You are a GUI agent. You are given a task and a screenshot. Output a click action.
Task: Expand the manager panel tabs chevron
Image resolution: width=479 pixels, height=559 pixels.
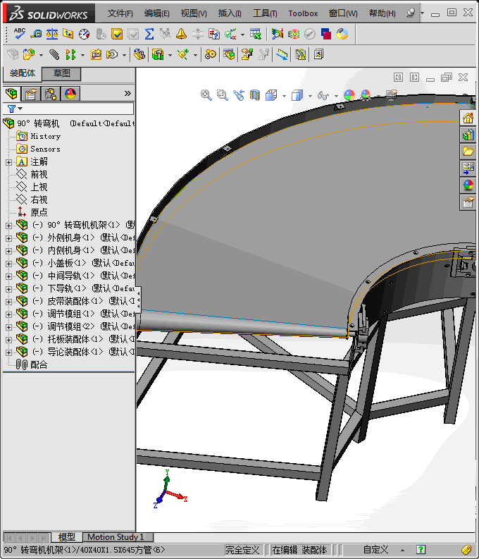coord(127,94)
